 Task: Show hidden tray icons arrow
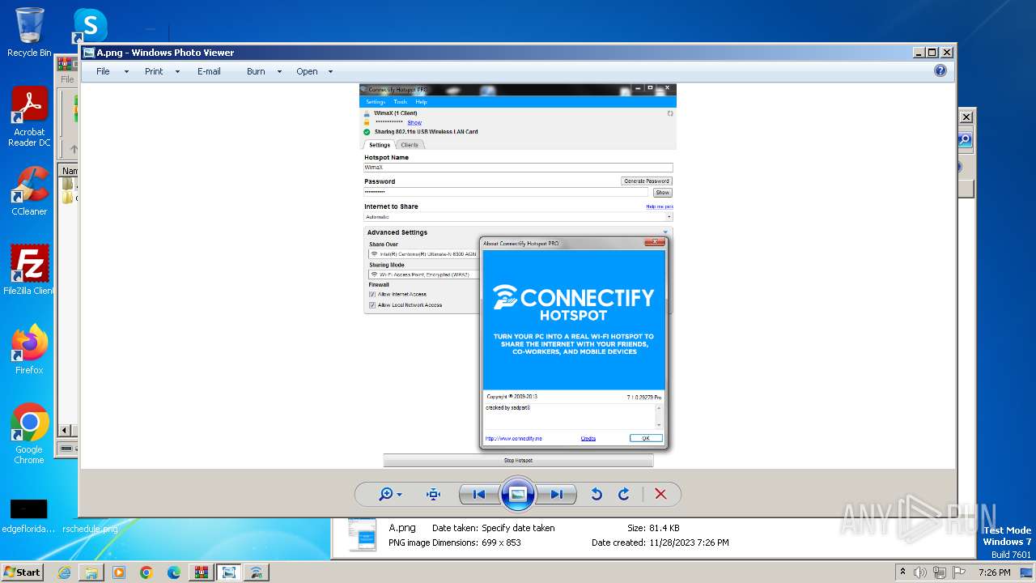902,572
